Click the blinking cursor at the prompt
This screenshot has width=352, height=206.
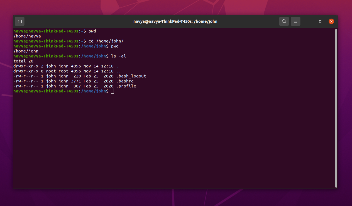click(x=113, y=91)
